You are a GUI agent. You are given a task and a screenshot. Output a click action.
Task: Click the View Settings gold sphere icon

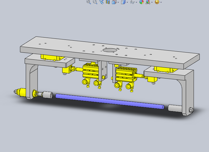tap(157, 2)
